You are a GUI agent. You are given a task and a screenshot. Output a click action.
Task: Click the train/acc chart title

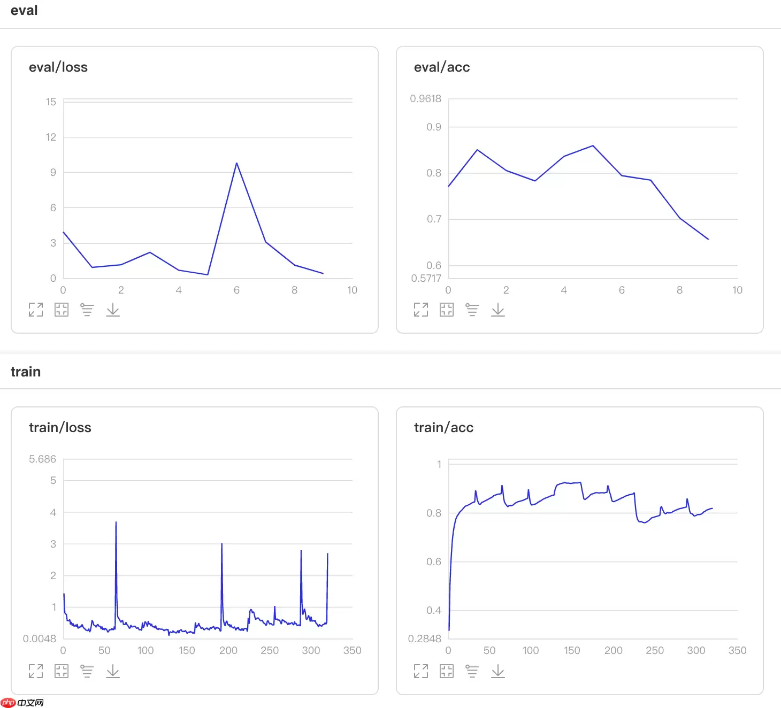point(443,428)
